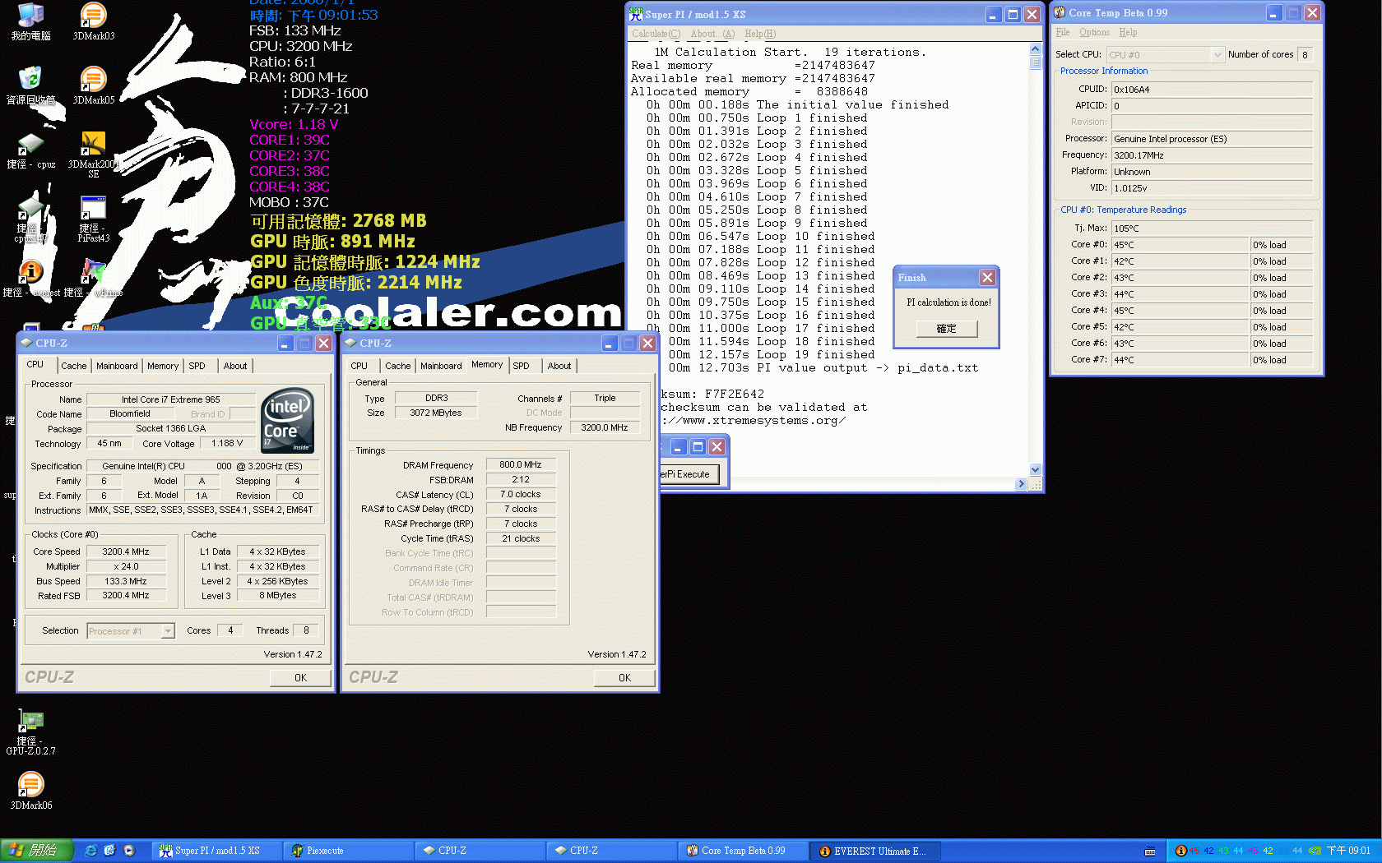This screenshot has width=1382, height=863.
Task: Open the 資源回收筒 recycle bin icon
Action: coord(30,85)
